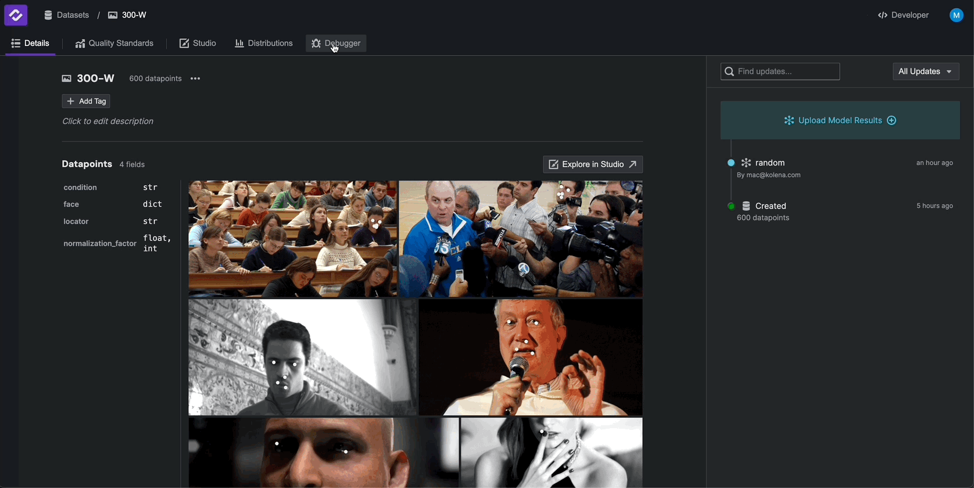Open the Debugger tab

click(336, 44)
